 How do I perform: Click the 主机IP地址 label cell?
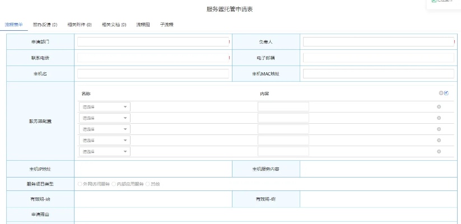click(x=40, y=169)
